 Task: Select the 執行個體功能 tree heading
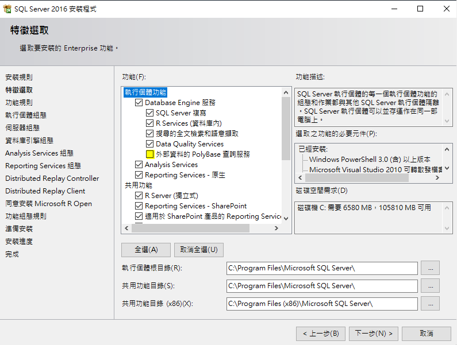pyautogui.click(x=145, y=92)
